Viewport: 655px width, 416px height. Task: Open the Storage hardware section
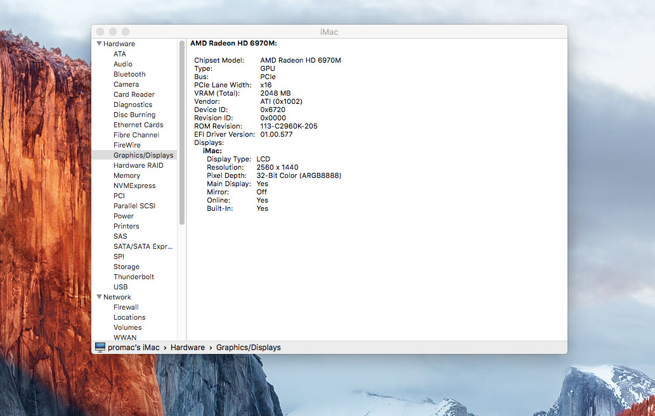[x=126, y=267]
